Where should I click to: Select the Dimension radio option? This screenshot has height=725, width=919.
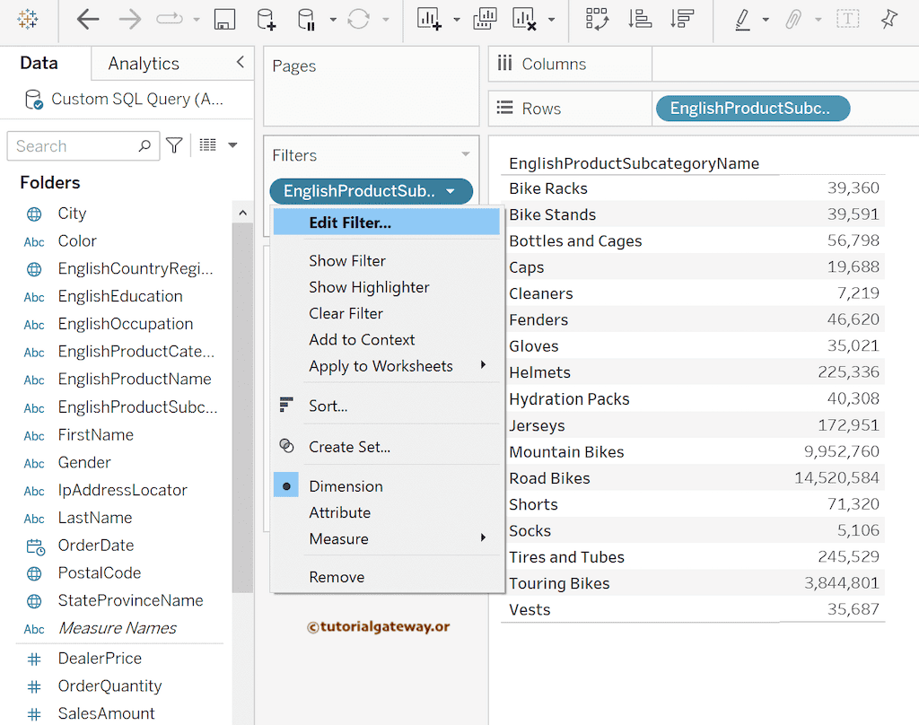[346, 486]
